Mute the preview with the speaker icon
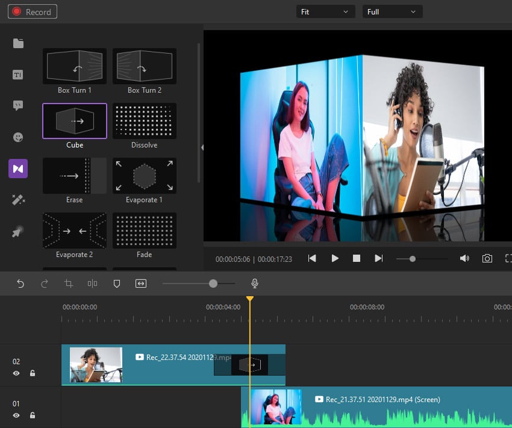512x428 pixels. (464, 258)
